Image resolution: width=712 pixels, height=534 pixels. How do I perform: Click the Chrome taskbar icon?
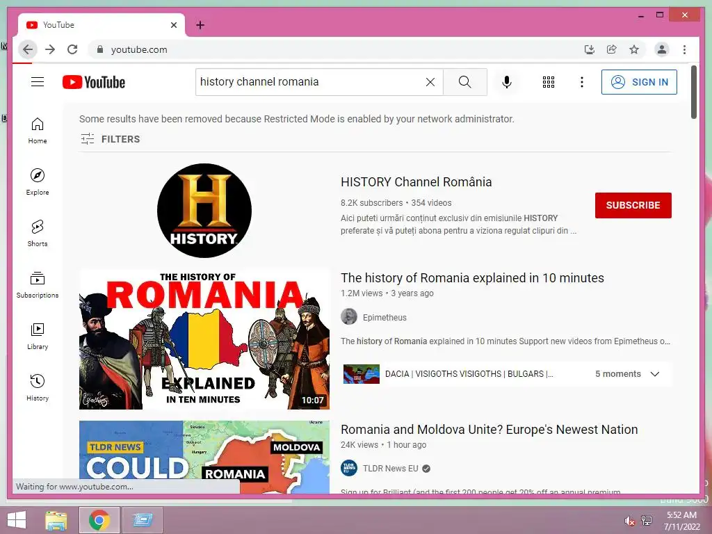click(x=99, y=520)
